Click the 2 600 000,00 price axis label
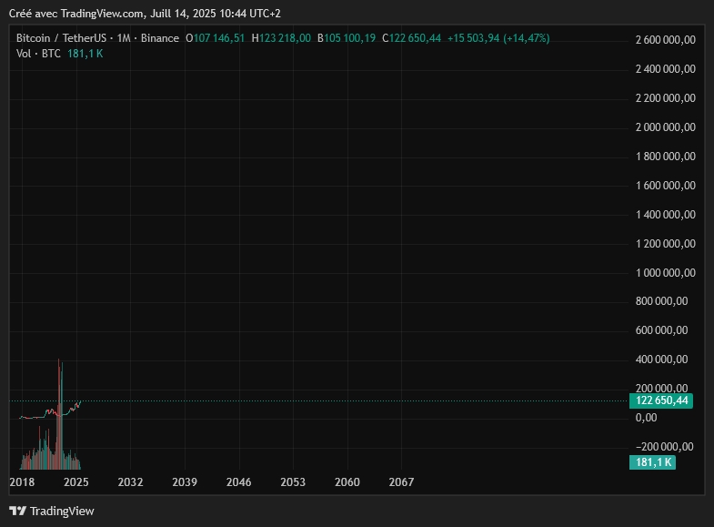The height and width of the screenshot is (527, 714). [x=665, y=40]
